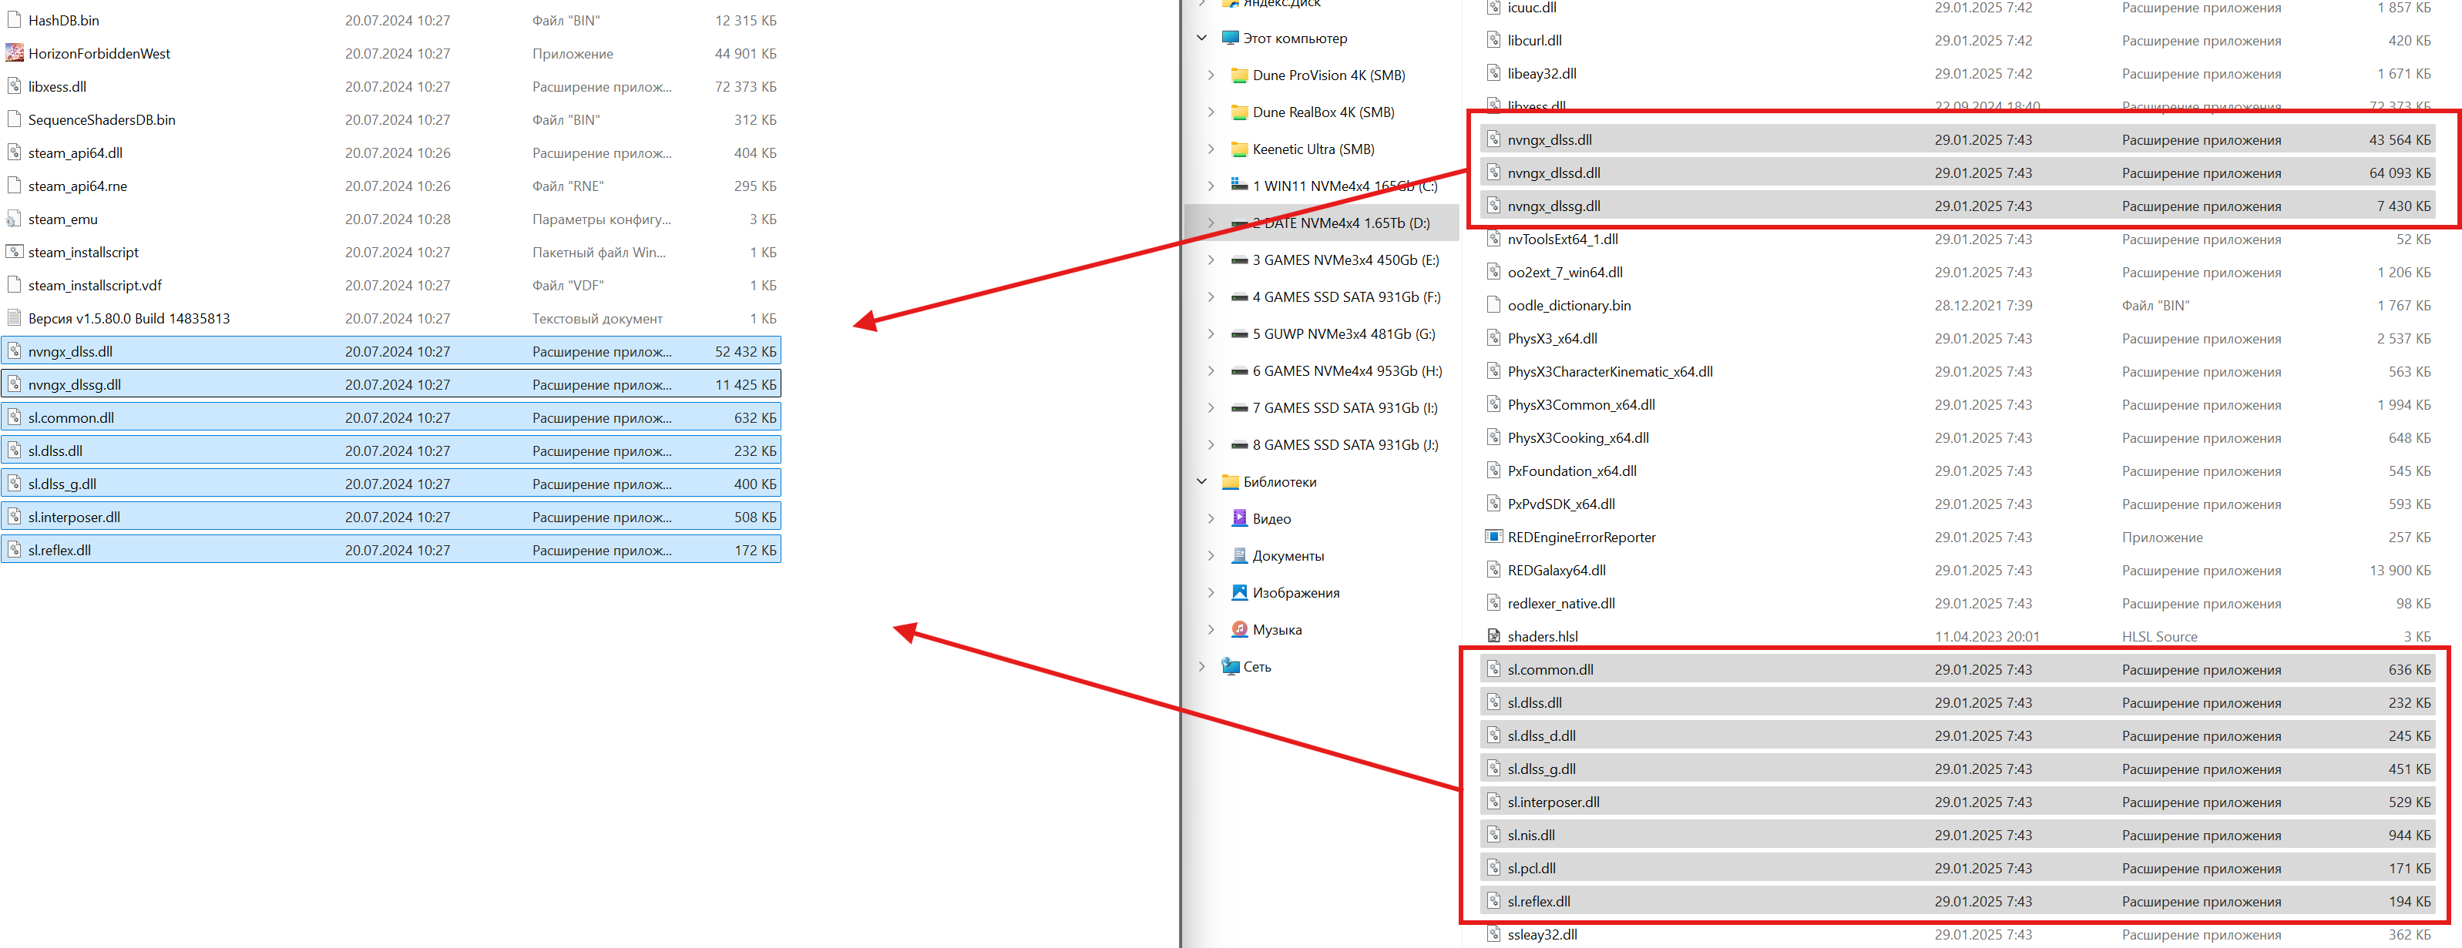This screenshot has height=948, width=2462.
Task: Click the steam_emu configuration file icon
Action: point(15,219)
